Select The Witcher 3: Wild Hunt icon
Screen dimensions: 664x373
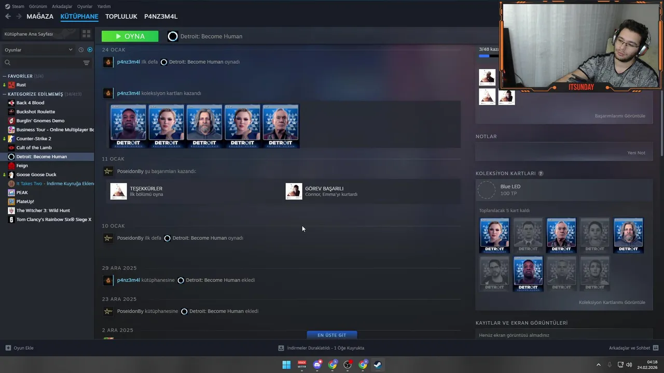point(11,210)
